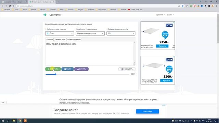Screen dimensions: 219x123
Task: Click the browser forward arrow
Action: [x=6, y=6]
